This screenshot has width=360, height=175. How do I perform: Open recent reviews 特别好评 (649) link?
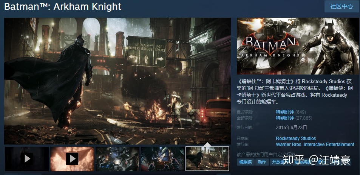[291, 112]
